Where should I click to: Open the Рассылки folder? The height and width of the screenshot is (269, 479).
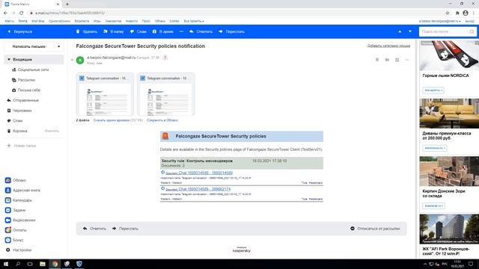pos(23,80)
